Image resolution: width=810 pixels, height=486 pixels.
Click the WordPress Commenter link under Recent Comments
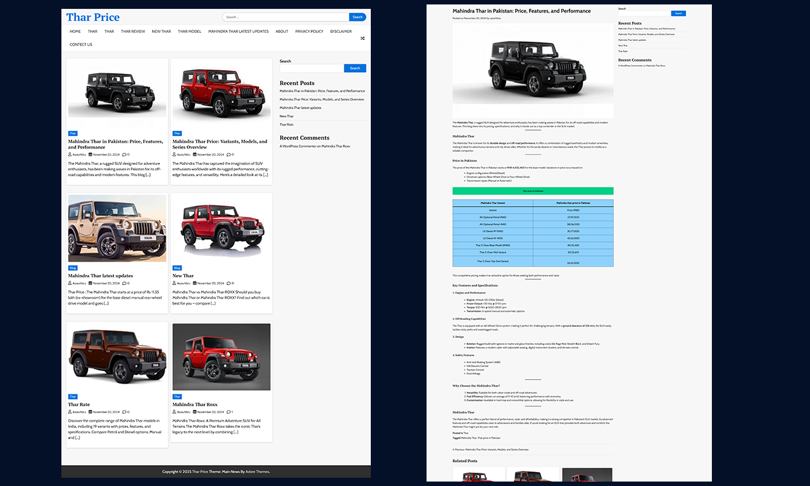[x=297, y=146]
